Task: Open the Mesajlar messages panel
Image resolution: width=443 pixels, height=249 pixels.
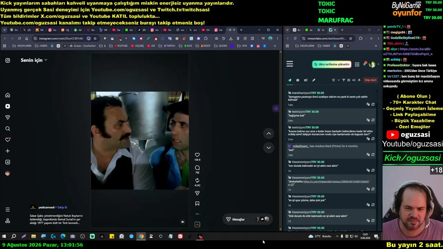Action: 247,219
